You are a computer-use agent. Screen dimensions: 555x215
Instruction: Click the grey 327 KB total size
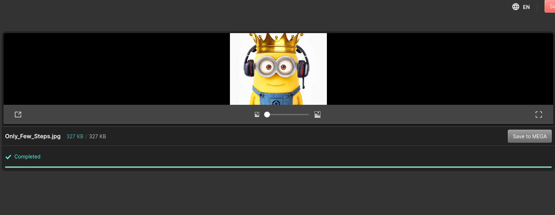[97, 136]
